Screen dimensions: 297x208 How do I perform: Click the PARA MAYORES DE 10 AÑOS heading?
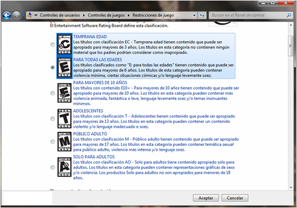(100, 82)
